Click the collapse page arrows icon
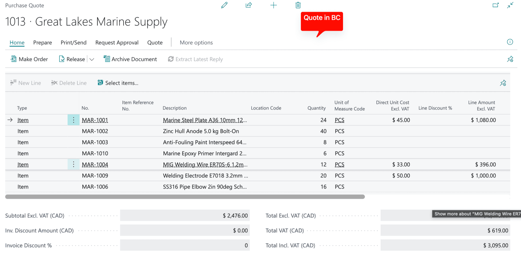This screenshot has height=263, width=521. tap(510, 5)
